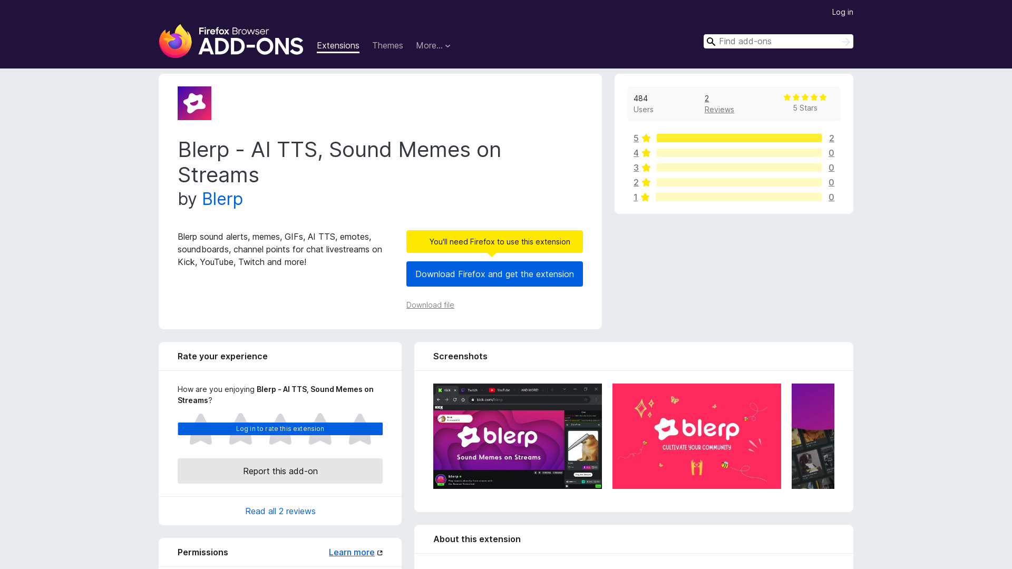Open the Firefox Browser Add-ons logo
Image resolution: width=1012 pixels, height=569 pixels.
(231, 41)
